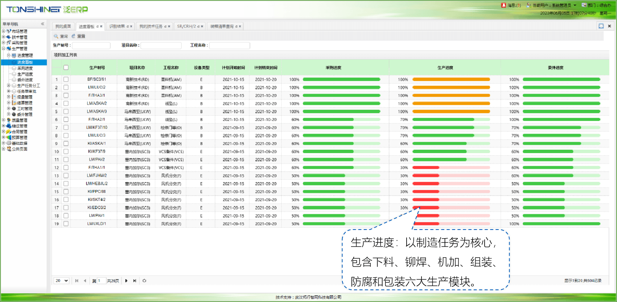
Task: Close the 识别结果 tab using its X
Action: [131, 27]
